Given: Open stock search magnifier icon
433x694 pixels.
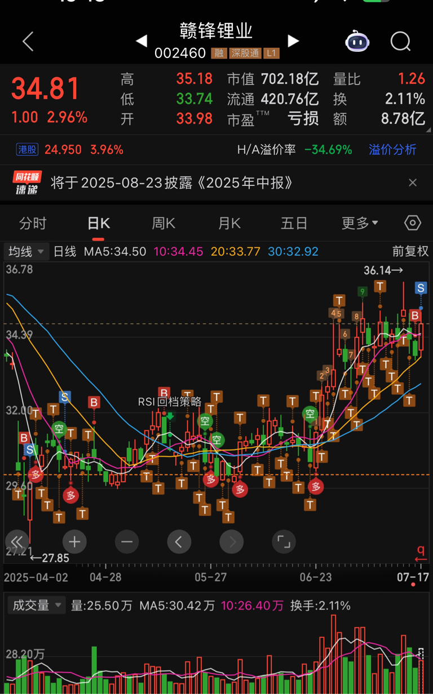Looking at the screenshot, I should click(x=401, y=41).
